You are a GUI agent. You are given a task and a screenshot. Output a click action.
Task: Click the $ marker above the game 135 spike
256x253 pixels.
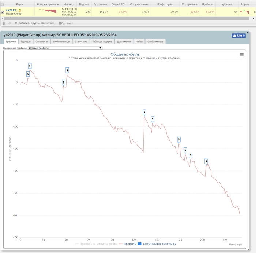coord(144,112)
